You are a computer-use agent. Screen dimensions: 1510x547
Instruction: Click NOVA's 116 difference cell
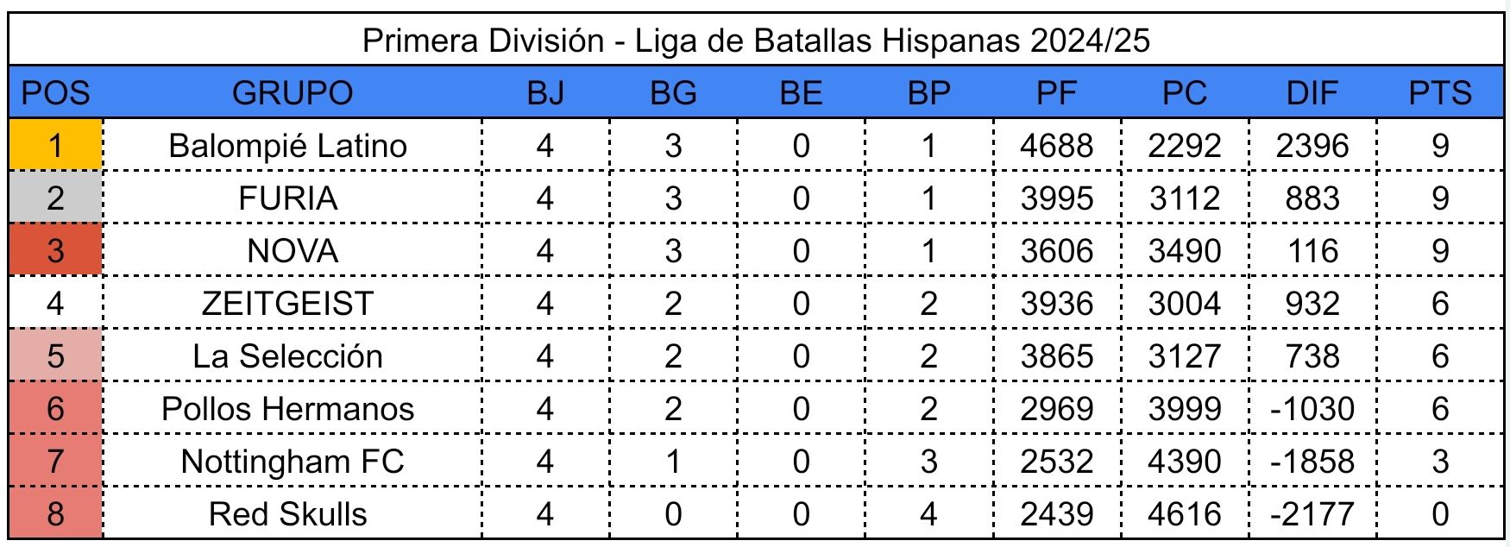(1312, 251)
